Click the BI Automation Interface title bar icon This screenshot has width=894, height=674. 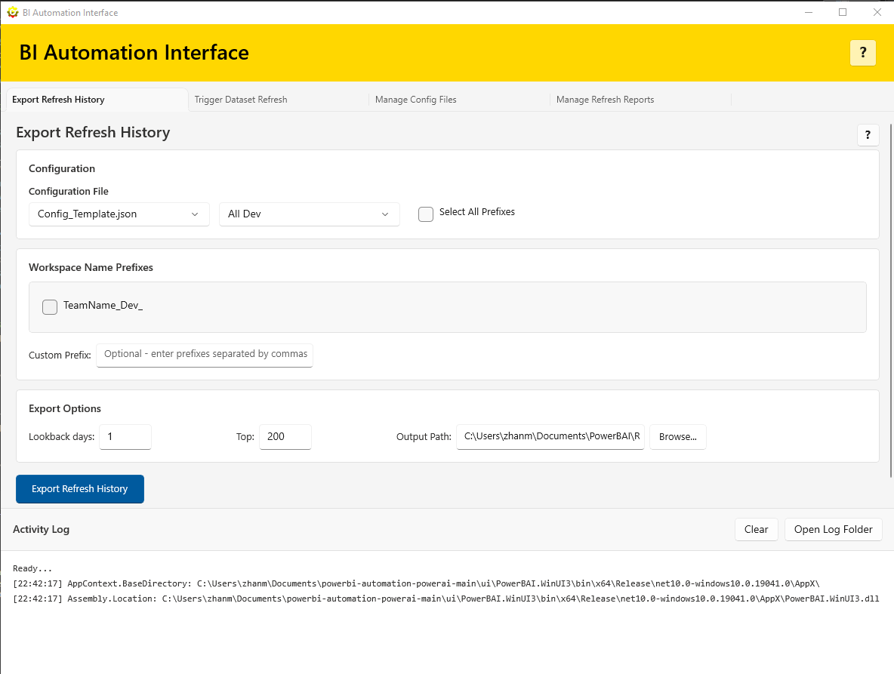coord(11,12)
